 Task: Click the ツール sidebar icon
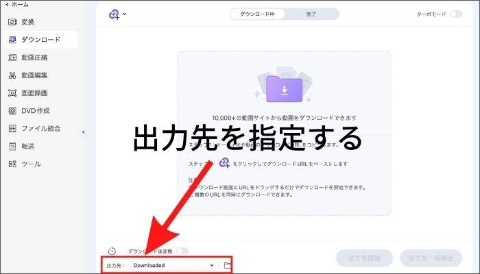click(12, 164)
